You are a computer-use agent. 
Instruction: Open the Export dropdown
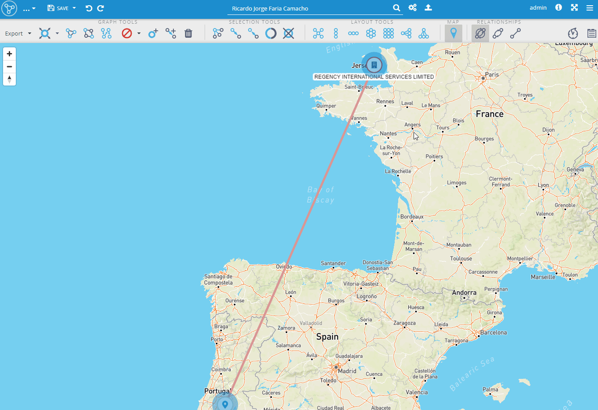coord(18,33)
